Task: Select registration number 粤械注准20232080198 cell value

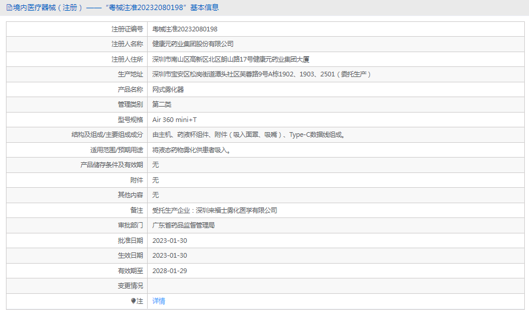Action: pos(185,29)
